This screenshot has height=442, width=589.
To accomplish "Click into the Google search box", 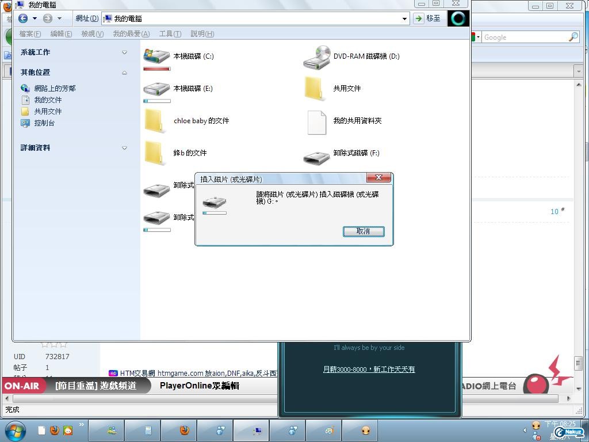I will (x=523, y=37).
